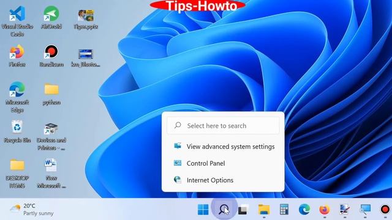The width and height of the screenshot is (392, 220).
Task: Click the Internet Options globe icon
Action: (x=178, y=180)
